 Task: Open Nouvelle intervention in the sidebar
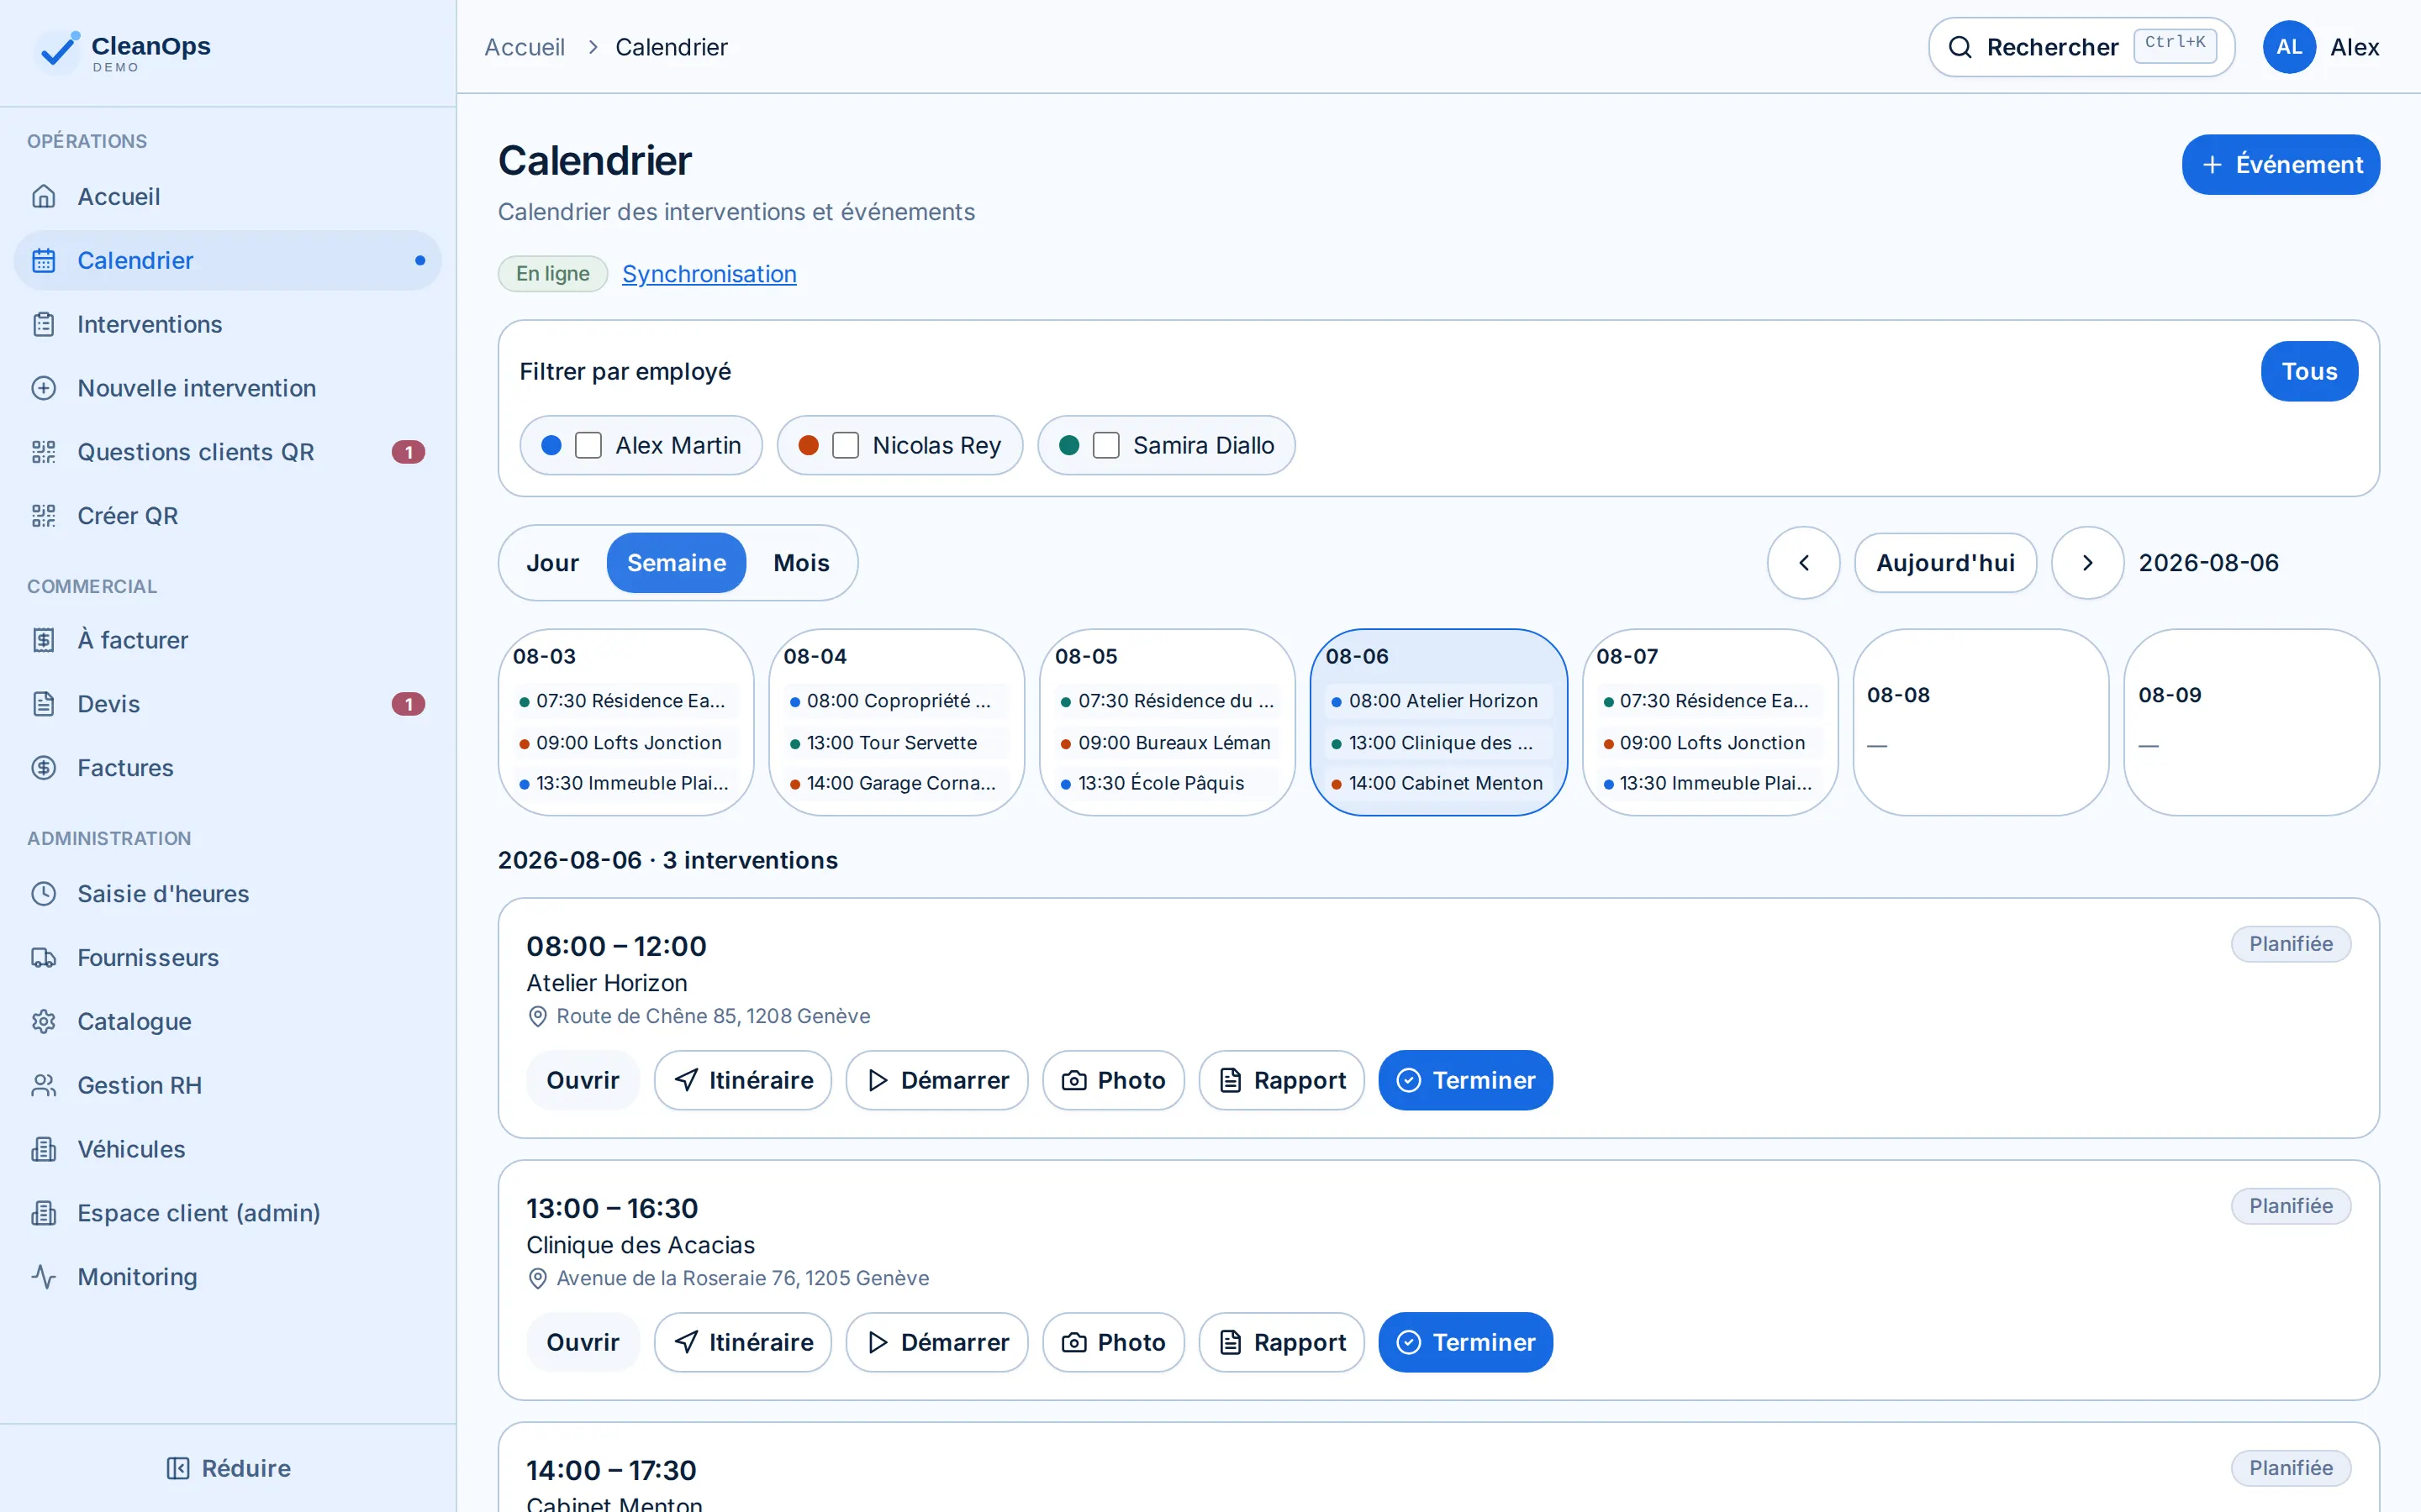tap(228, 389)
